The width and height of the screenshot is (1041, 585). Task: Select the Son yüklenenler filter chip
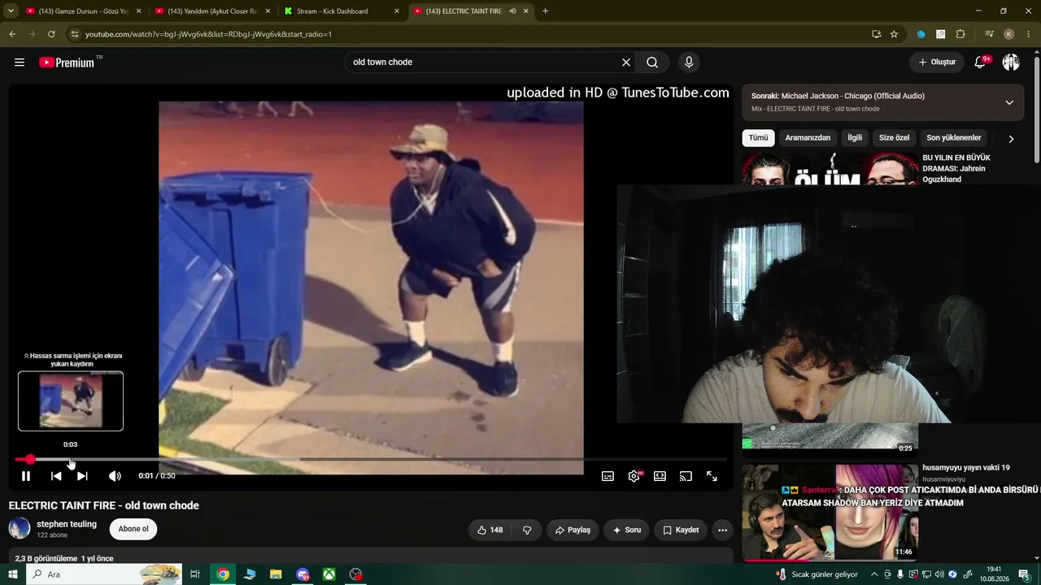(954, 138)
